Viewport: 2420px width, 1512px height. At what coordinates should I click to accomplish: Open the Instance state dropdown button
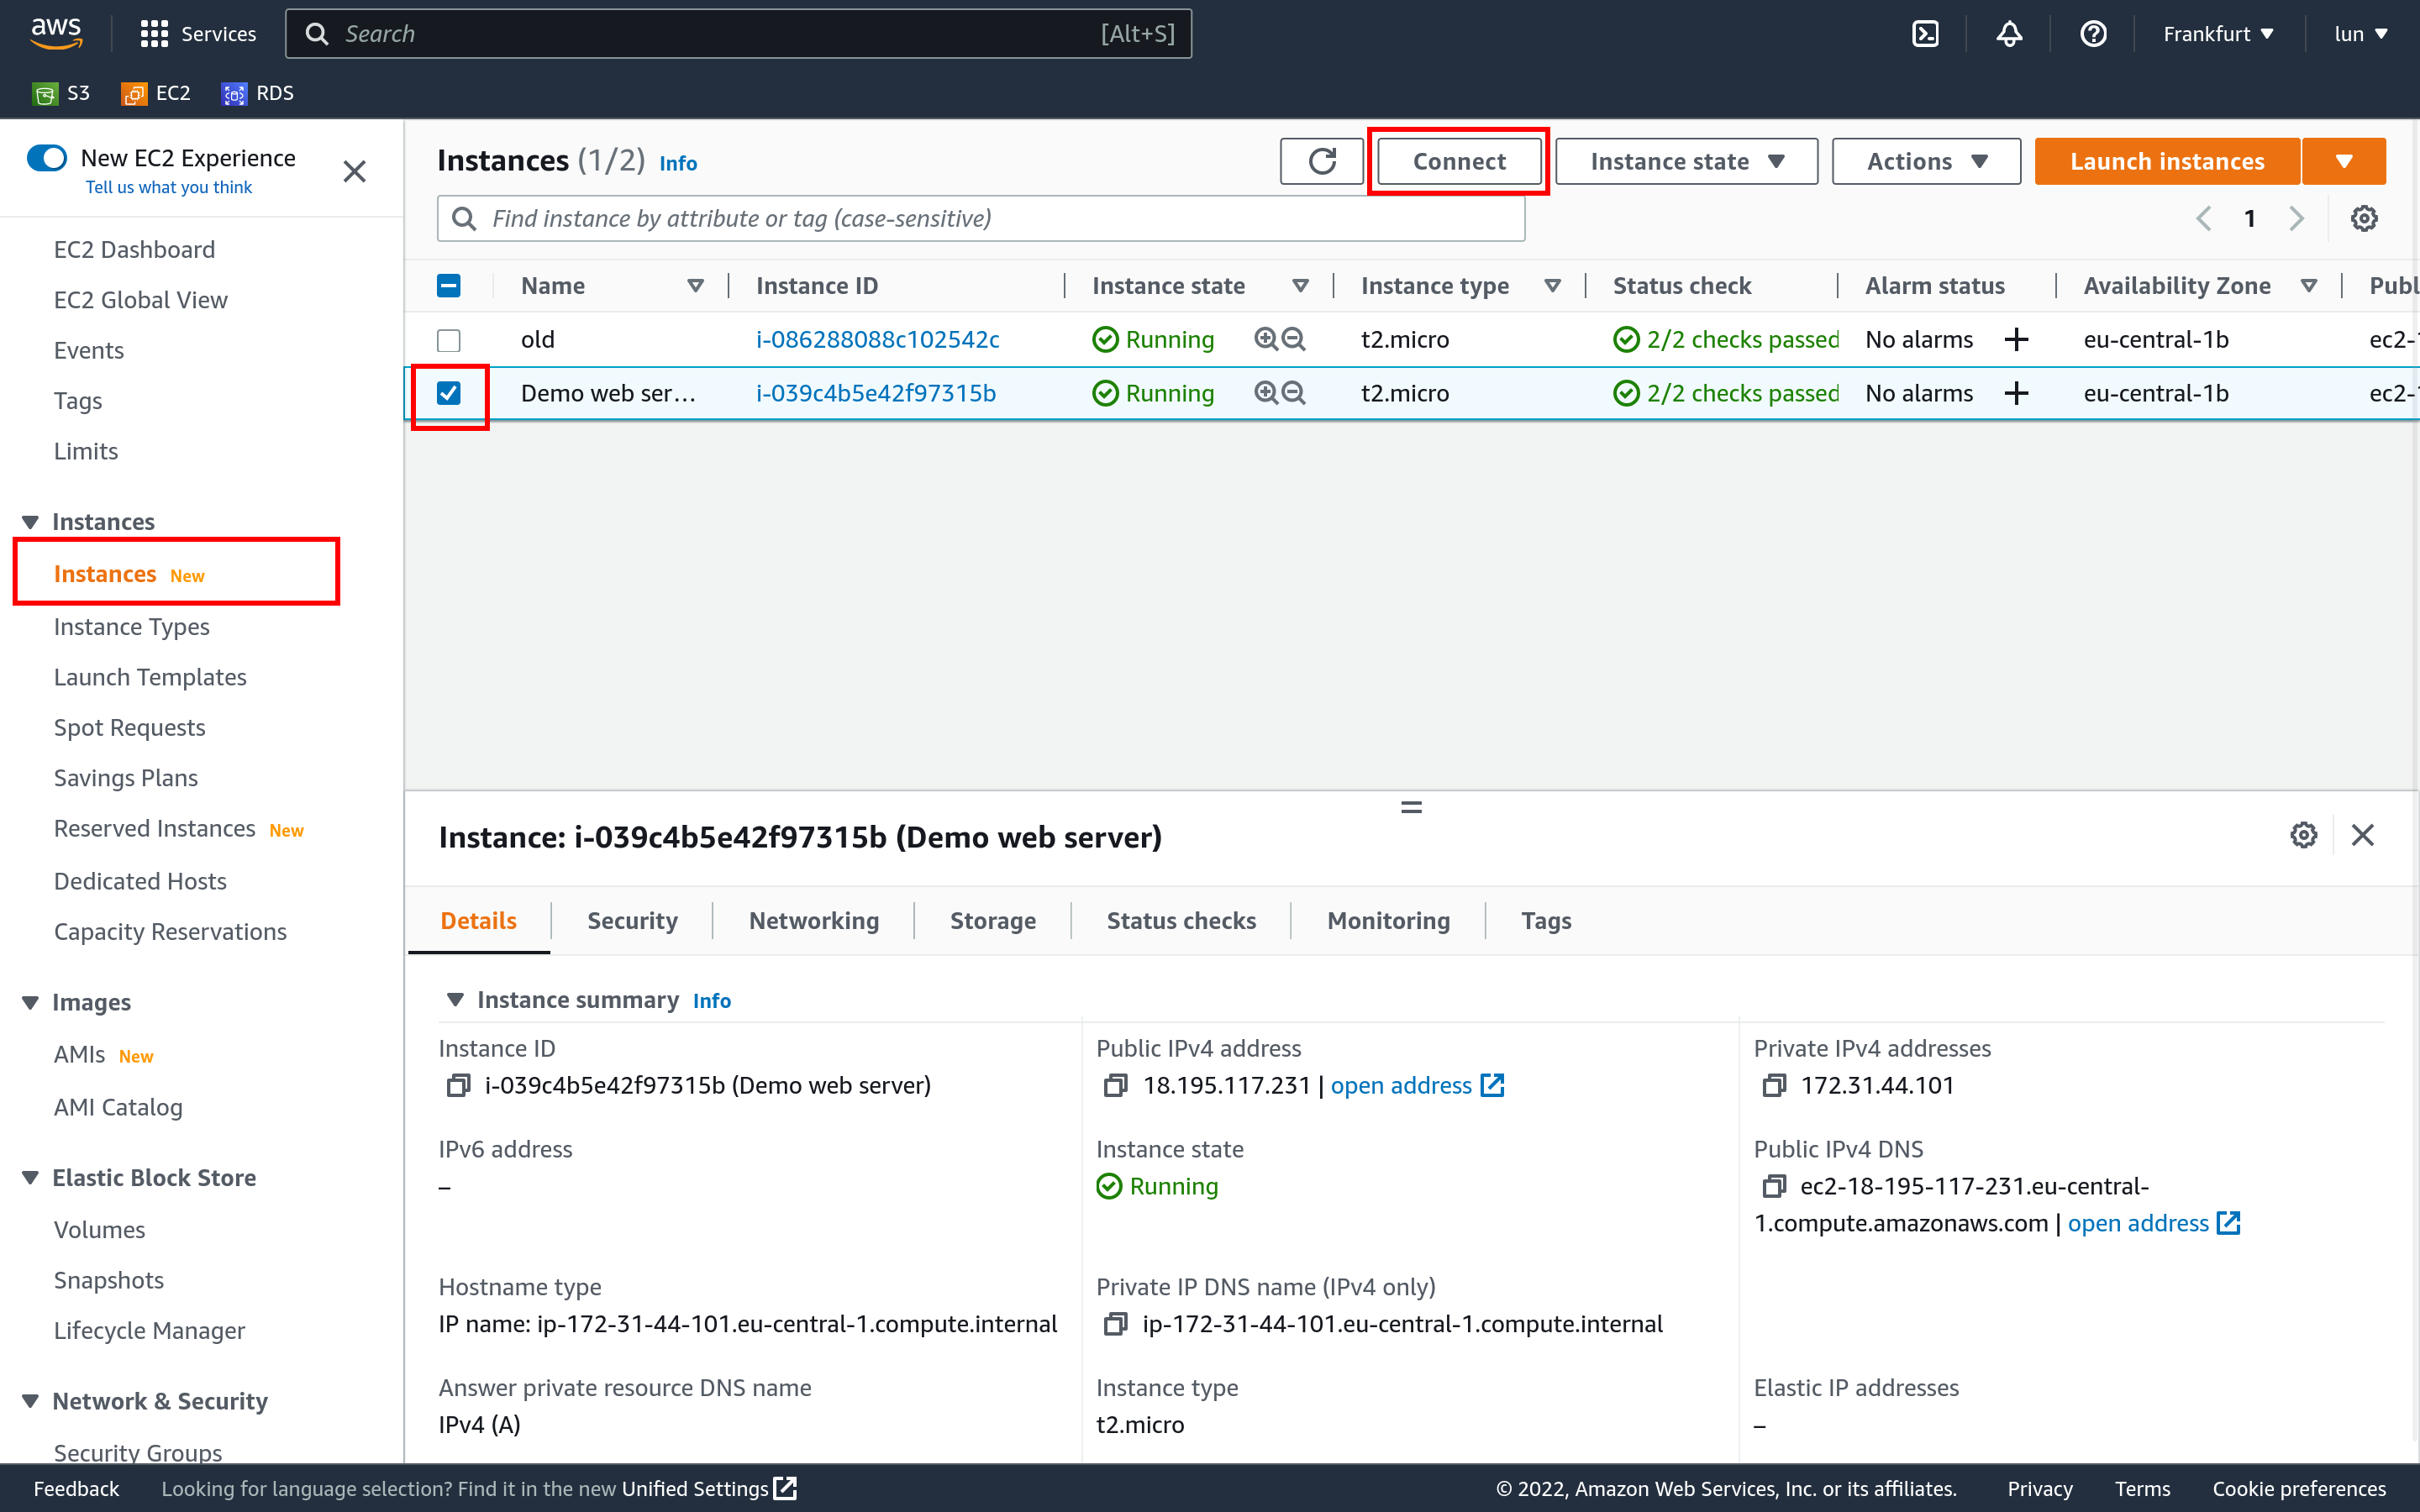point(1686,161)
